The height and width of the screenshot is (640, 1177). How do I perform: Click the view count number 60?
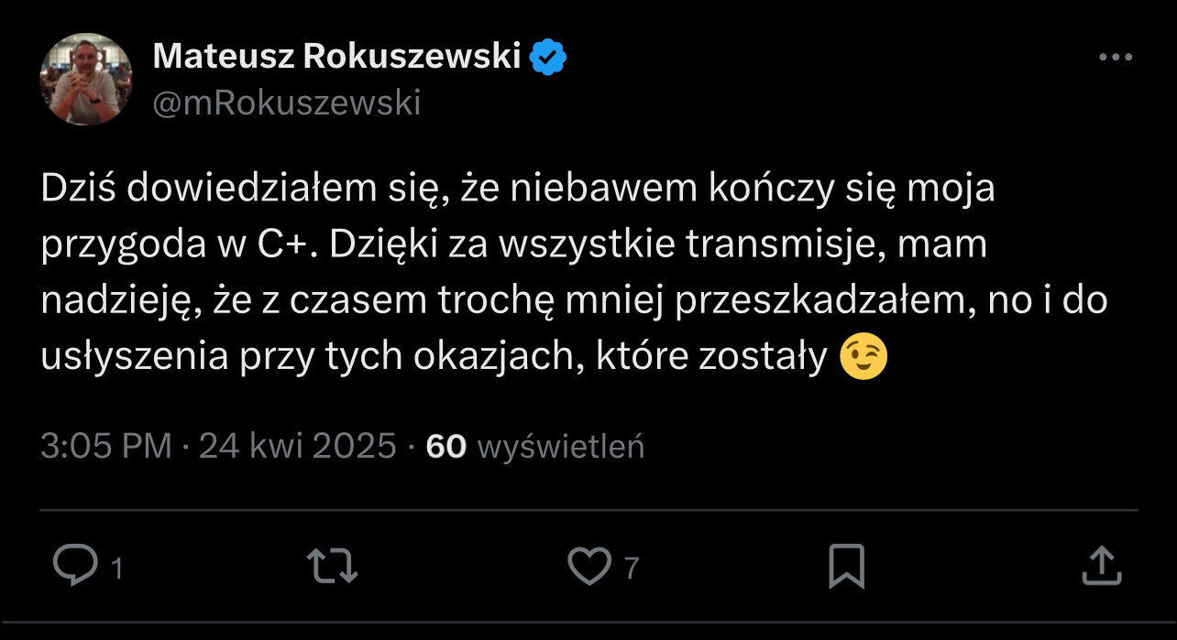tap(446, 446)
